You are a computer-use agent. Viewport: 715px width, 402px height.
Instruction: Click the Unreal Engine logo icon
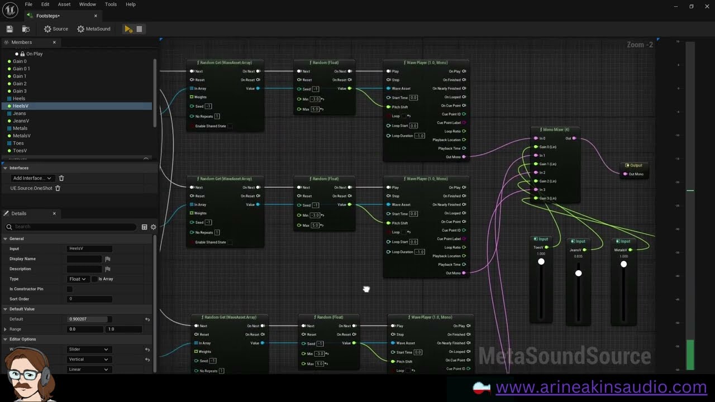click(9, 9)
